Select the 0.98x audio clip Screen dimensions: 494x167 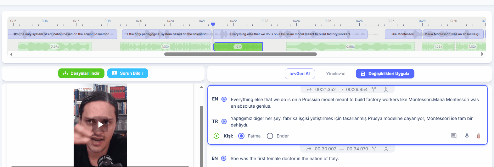350,46
